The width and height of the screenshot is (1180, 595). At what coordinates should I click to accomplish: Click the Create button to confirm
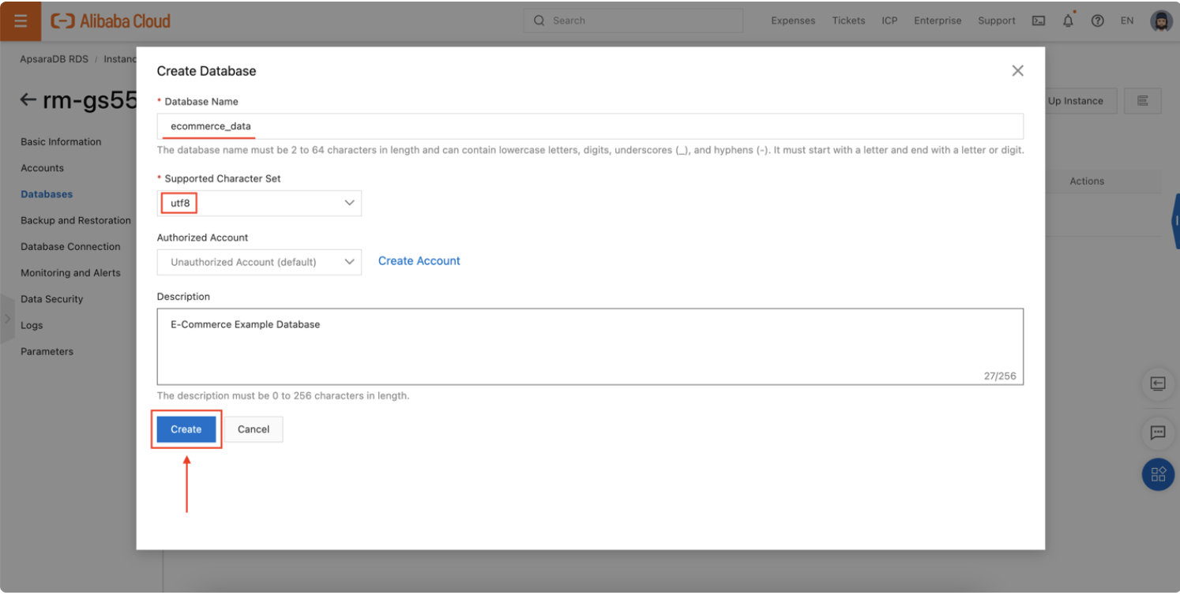(186, 428)
